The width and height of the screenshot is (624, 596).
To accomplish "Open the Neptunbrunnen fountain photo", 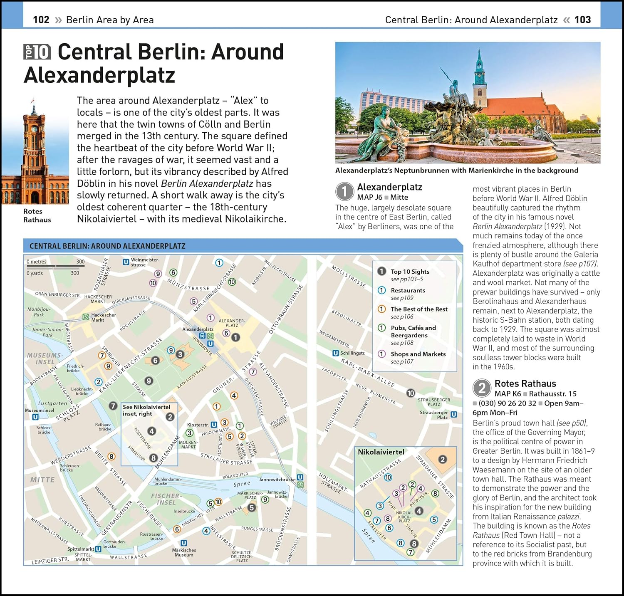I will coord(468,102).
